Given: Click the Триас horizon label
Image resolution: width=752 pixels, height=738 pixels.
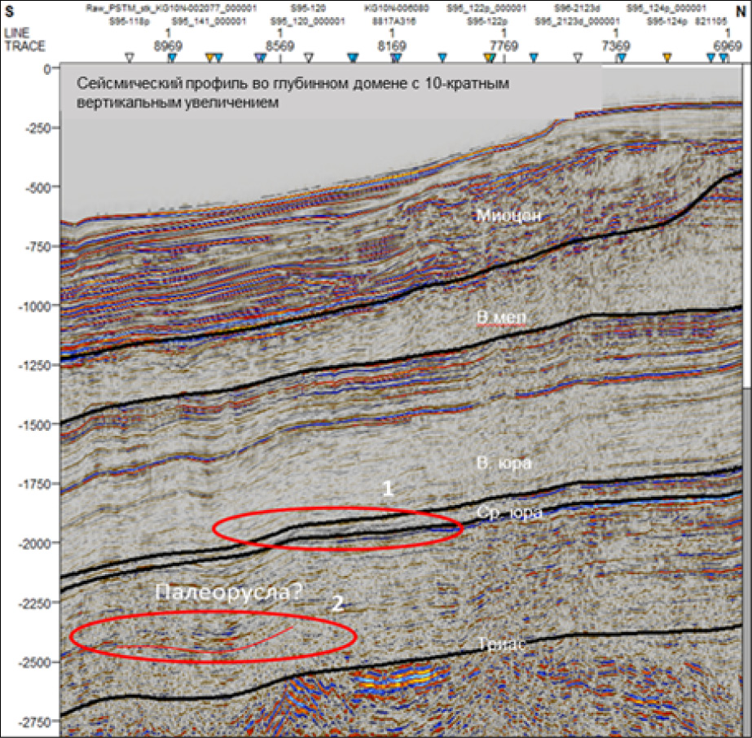Looking at the screenshot, I should coord(502,644).
